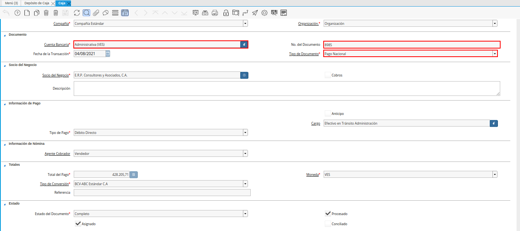
Task: Click the workflow gear icon in the toolbar
Action: tap(265, 13)
